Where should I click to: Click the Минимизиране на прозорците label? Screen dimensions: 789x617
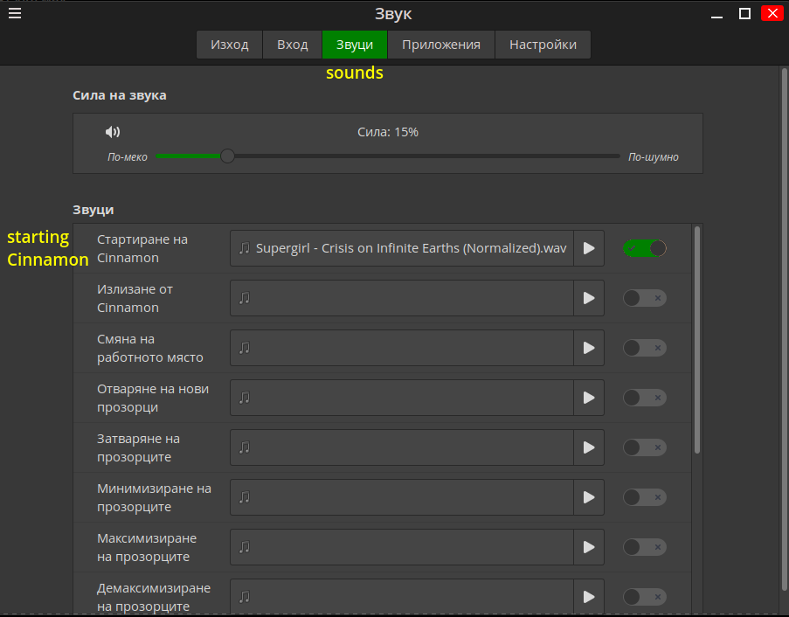[x=154, y=498]
